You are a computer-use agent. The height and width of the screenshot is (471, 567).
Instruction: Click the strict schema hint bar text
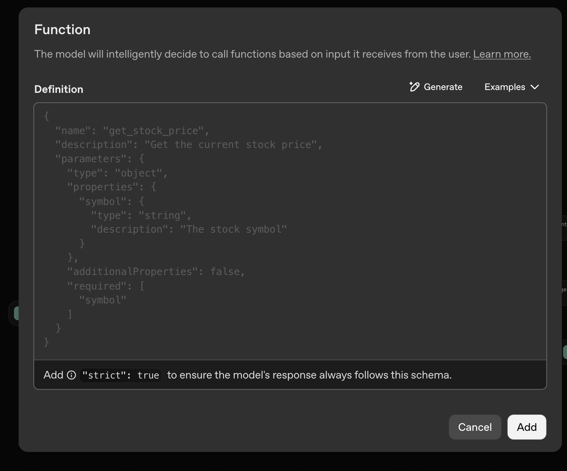pos(309,375)
